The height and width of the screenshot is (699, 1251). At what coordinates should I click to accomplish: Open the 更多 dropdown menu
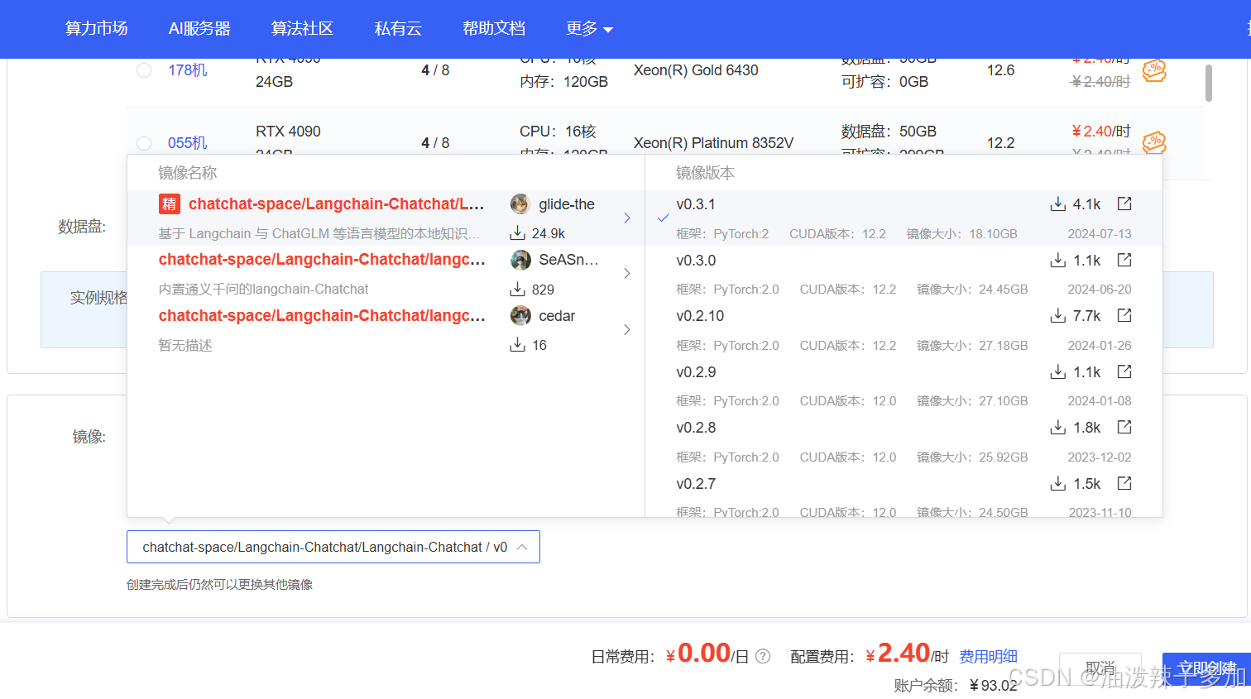coord(589,29)
